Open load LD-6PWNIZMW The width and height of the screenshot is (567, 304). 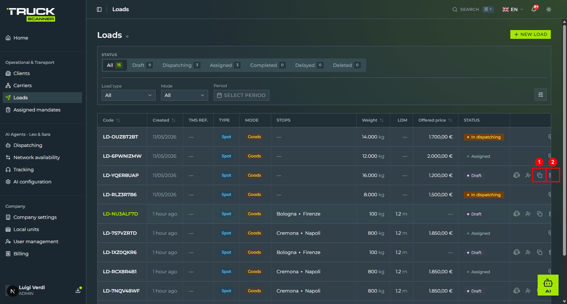[x=122, y=156]
